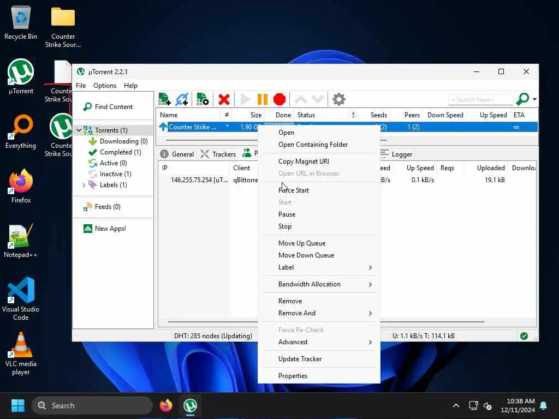This screenshot has height=419, width=559.
Task: Open Preferences via the gear icon
Action: (x=338, y=99)
